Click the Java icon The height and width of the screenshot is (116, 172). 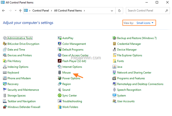(x=114, y=67)
